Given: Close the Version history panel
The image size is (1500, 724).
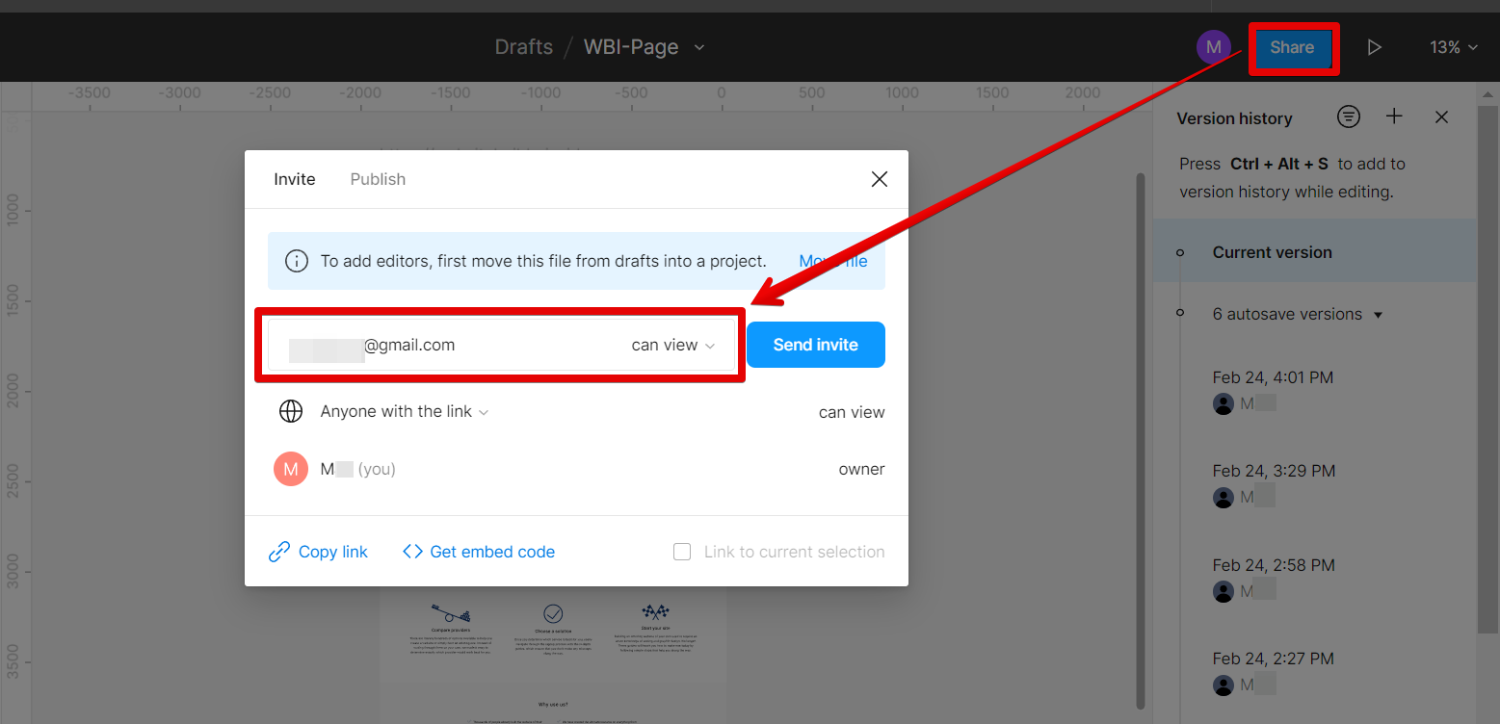Looking at the screenshot, I should click(x=1441, y=117).
